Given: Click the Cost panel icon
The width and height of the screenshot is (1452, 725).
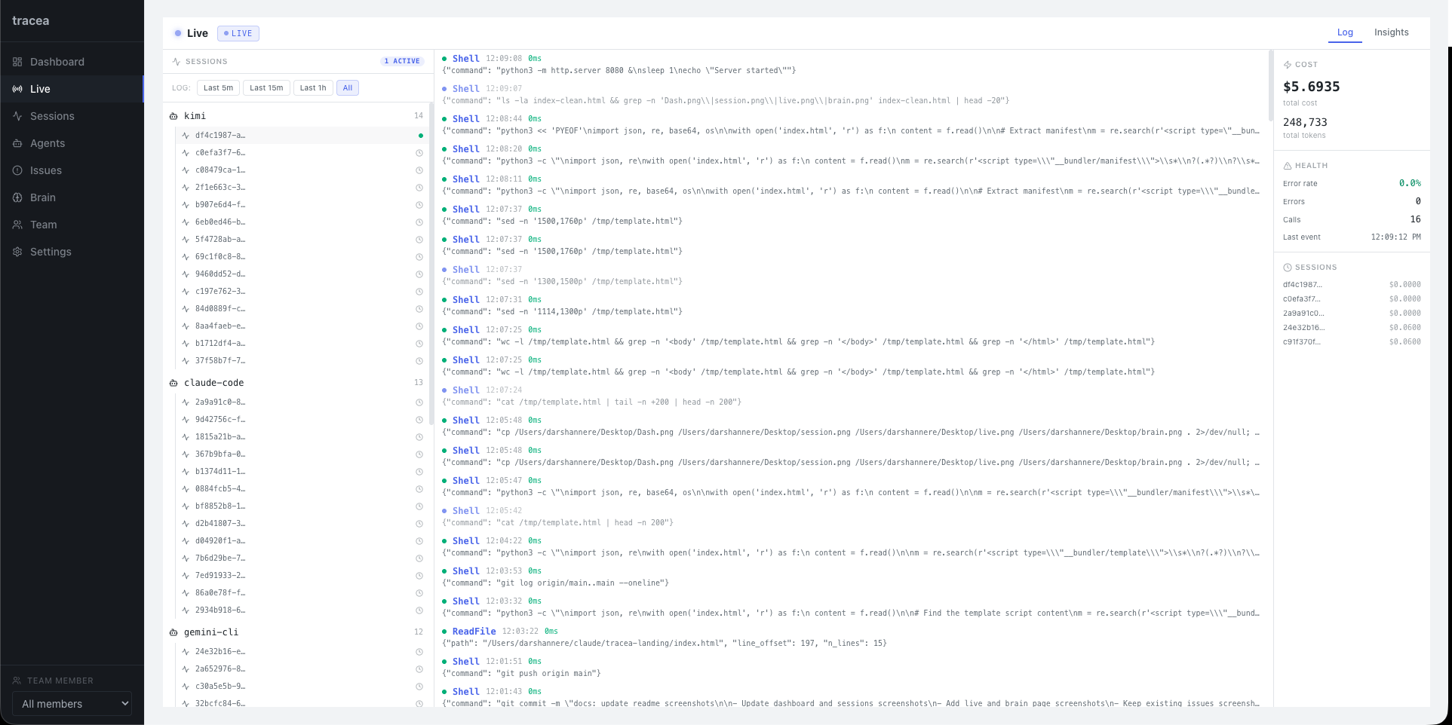Looking at the screenshot, I should click(x=1288, y=65).
